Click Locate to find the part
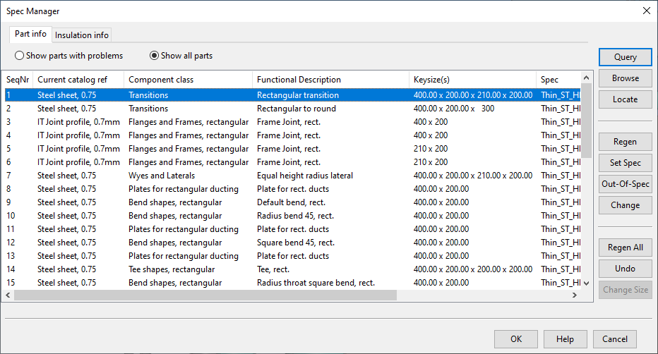 click(x=625, y=99)
